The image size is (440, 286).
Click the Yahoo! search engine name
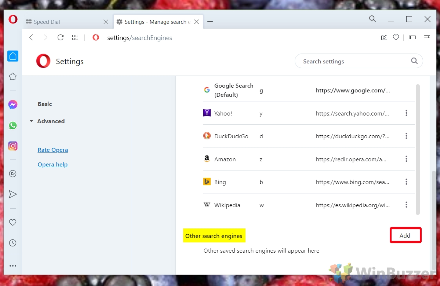223,114
